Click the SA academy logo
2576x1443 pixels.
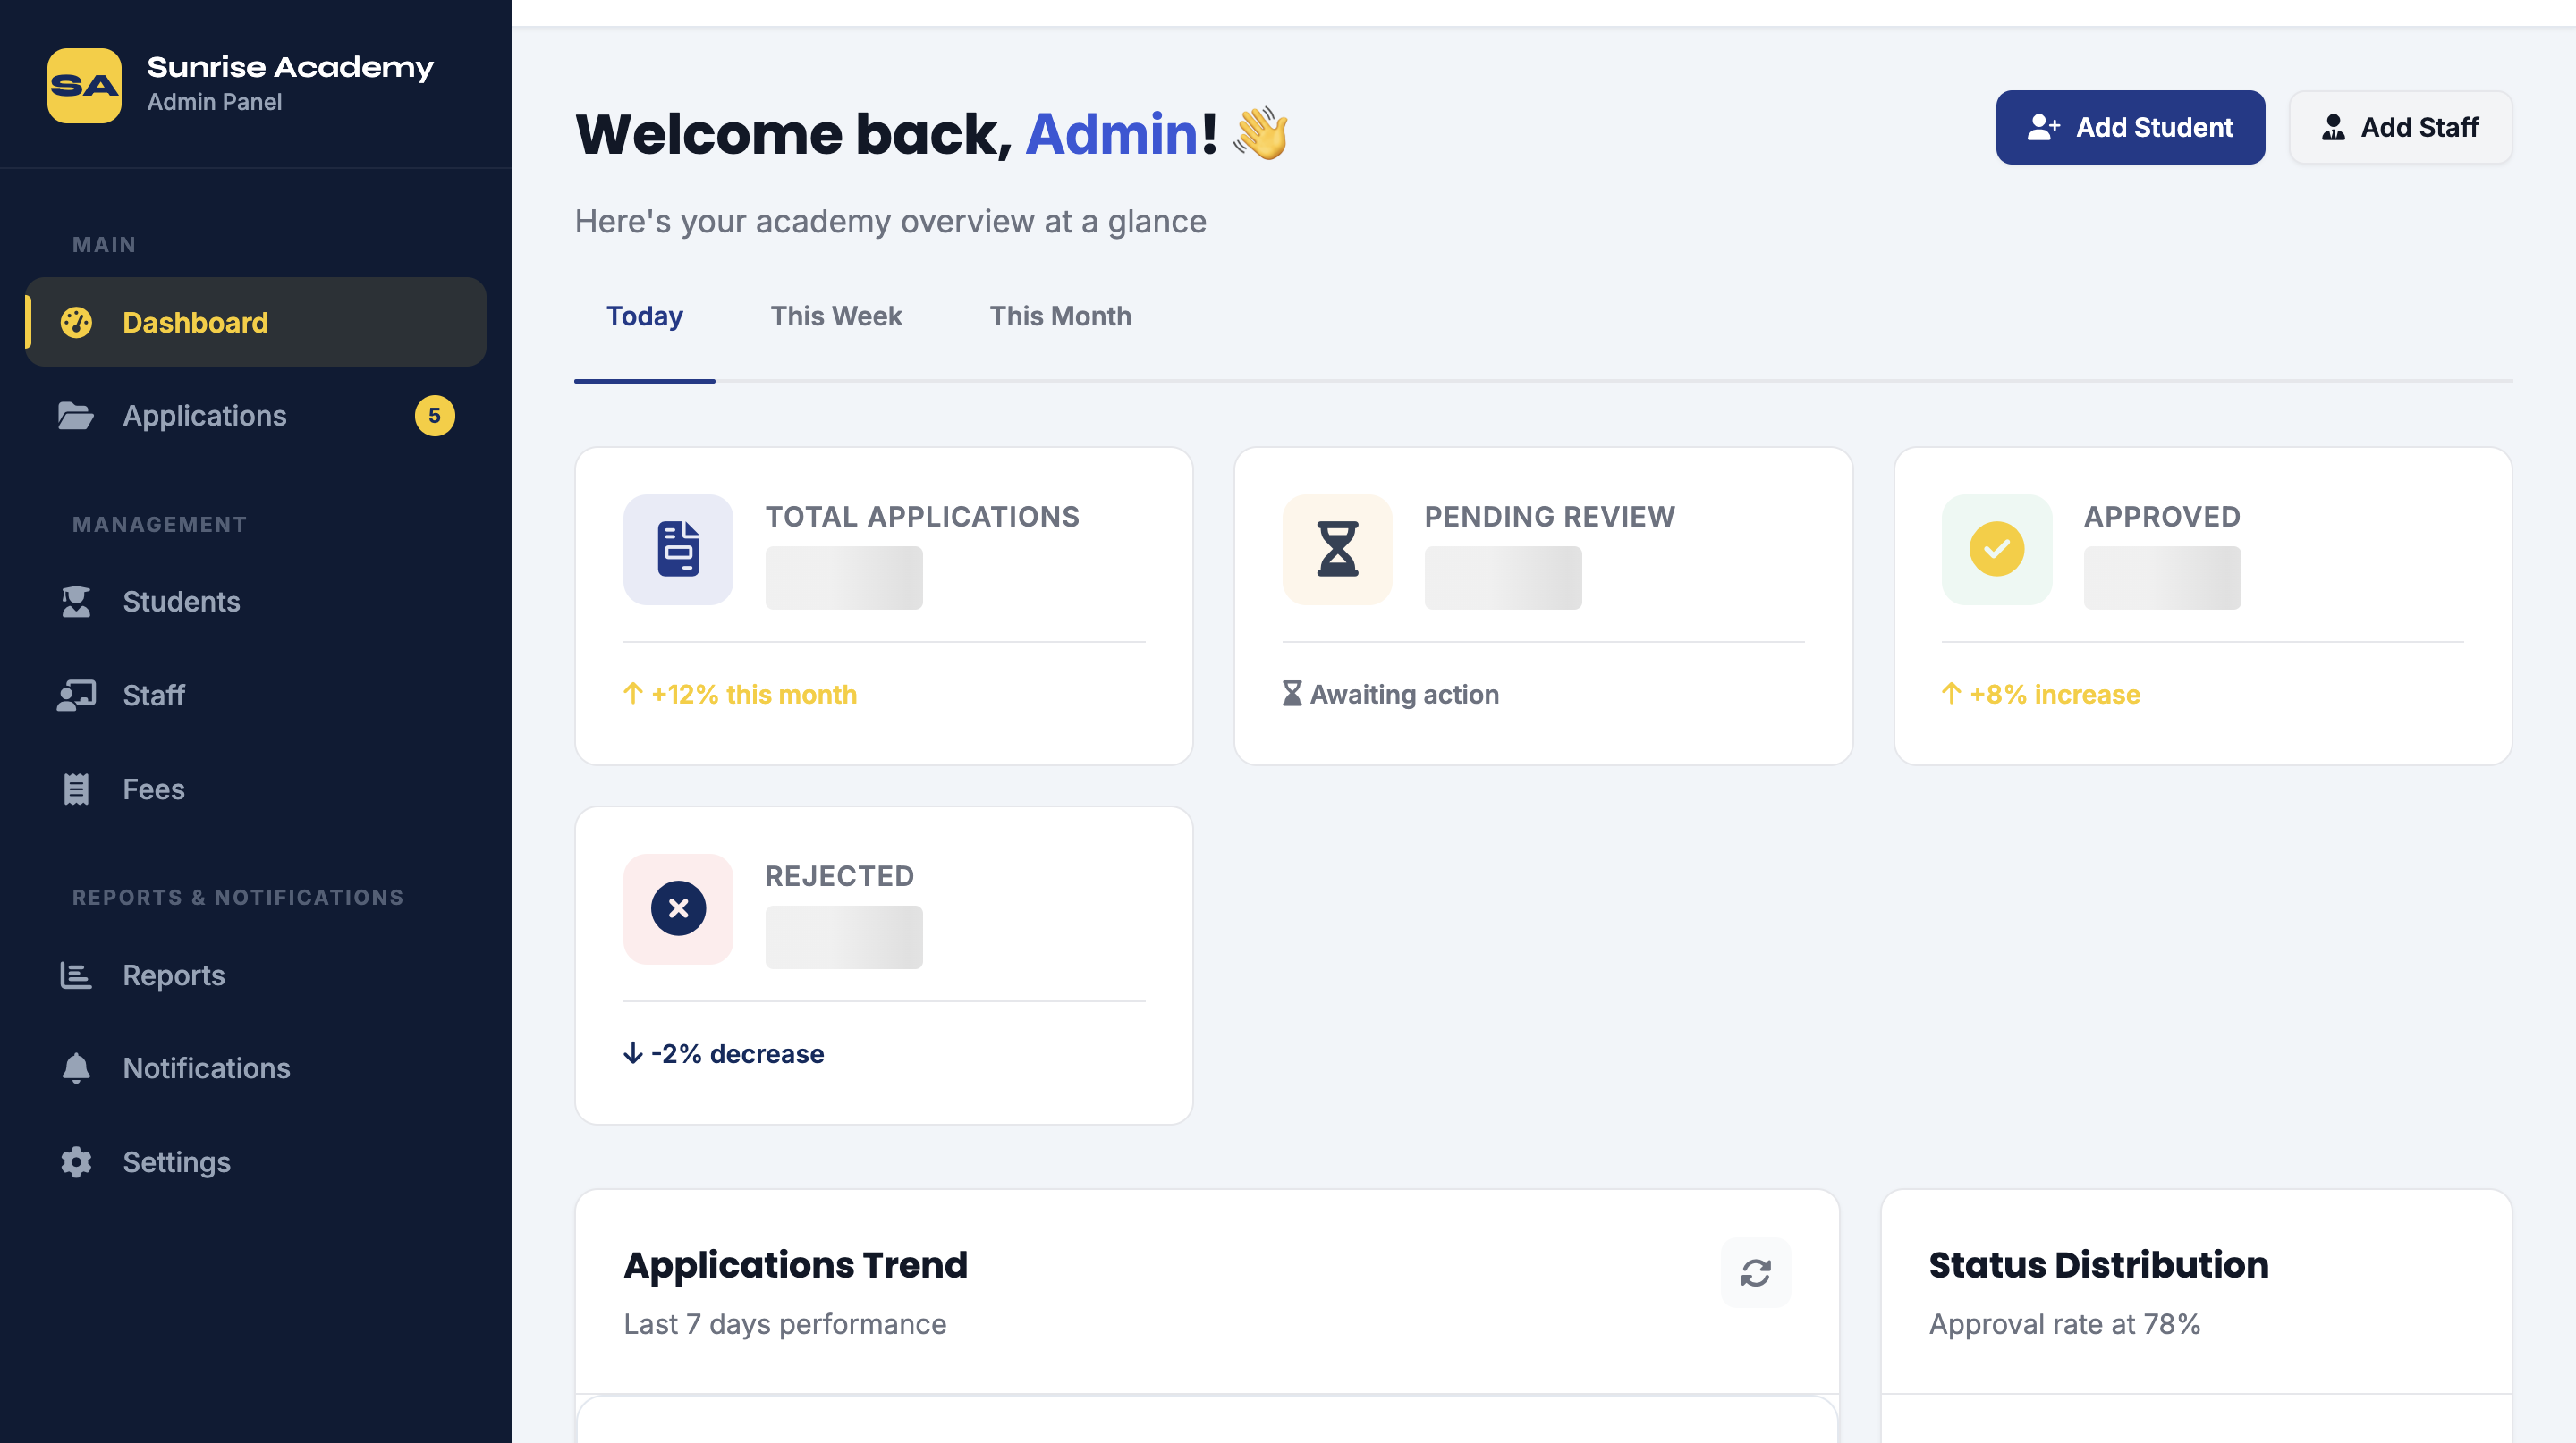85,84
